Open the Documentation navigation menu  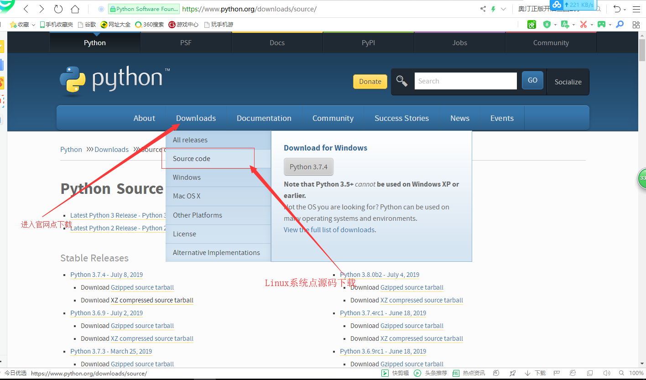tap(264, 118)
